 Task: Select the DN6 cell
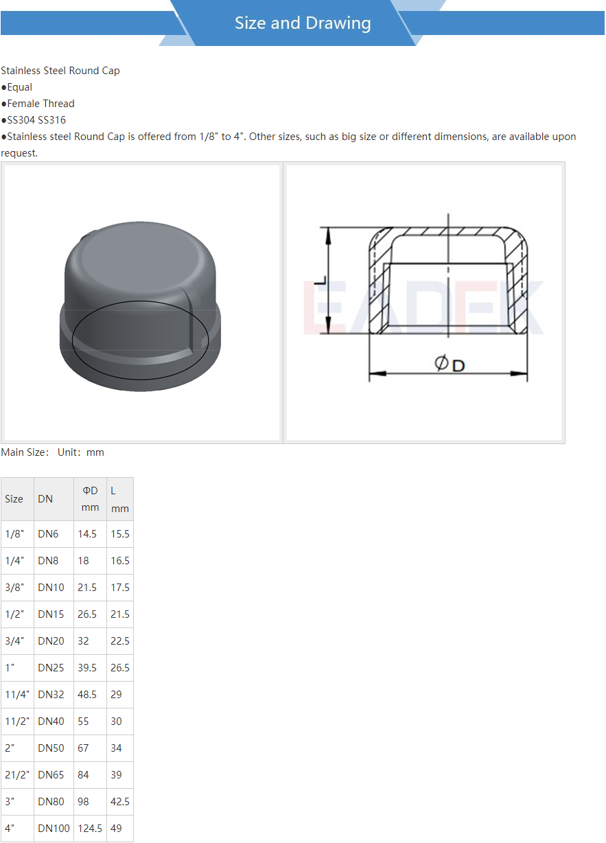tap(54, 534)
